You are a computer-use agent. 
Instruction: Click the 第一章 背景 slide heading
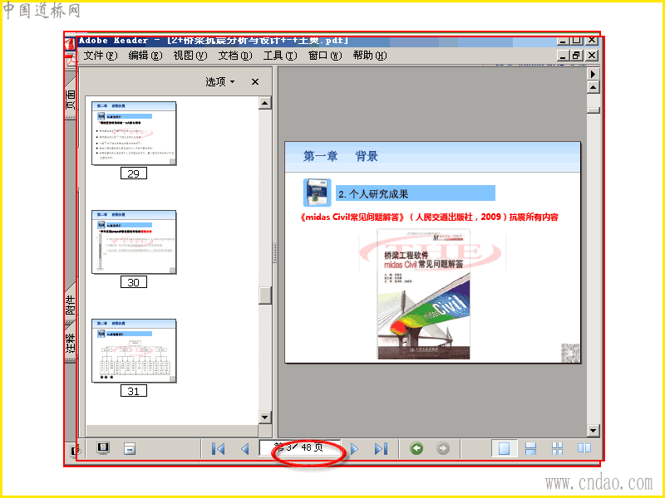(x=341, y=156)
